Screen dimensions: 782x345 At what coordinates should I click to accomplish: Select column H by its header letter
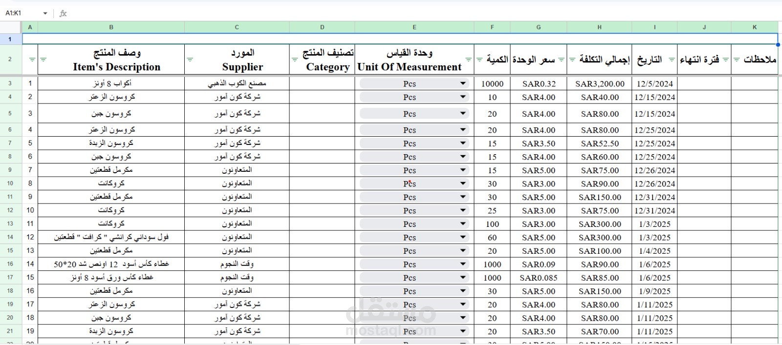tap(599, 27)
